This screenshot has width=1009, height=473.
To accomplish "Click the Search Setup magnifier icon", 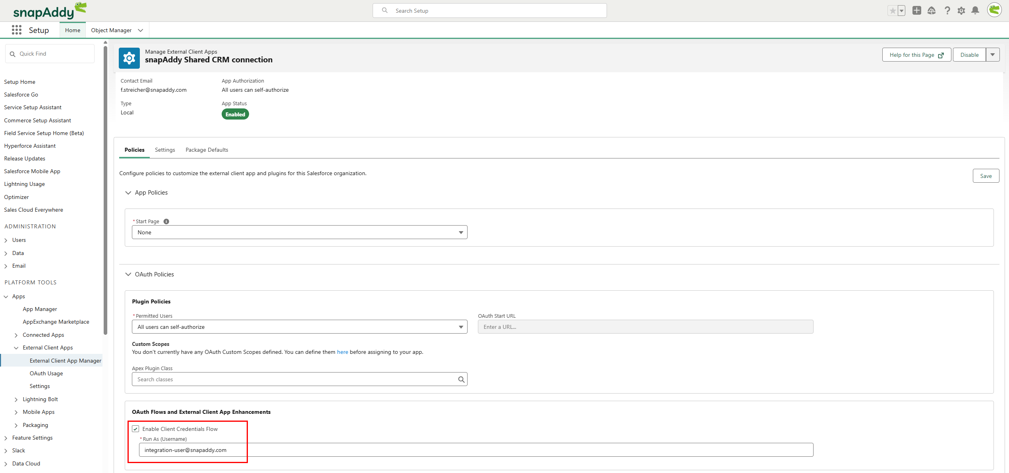I will 385,10.
